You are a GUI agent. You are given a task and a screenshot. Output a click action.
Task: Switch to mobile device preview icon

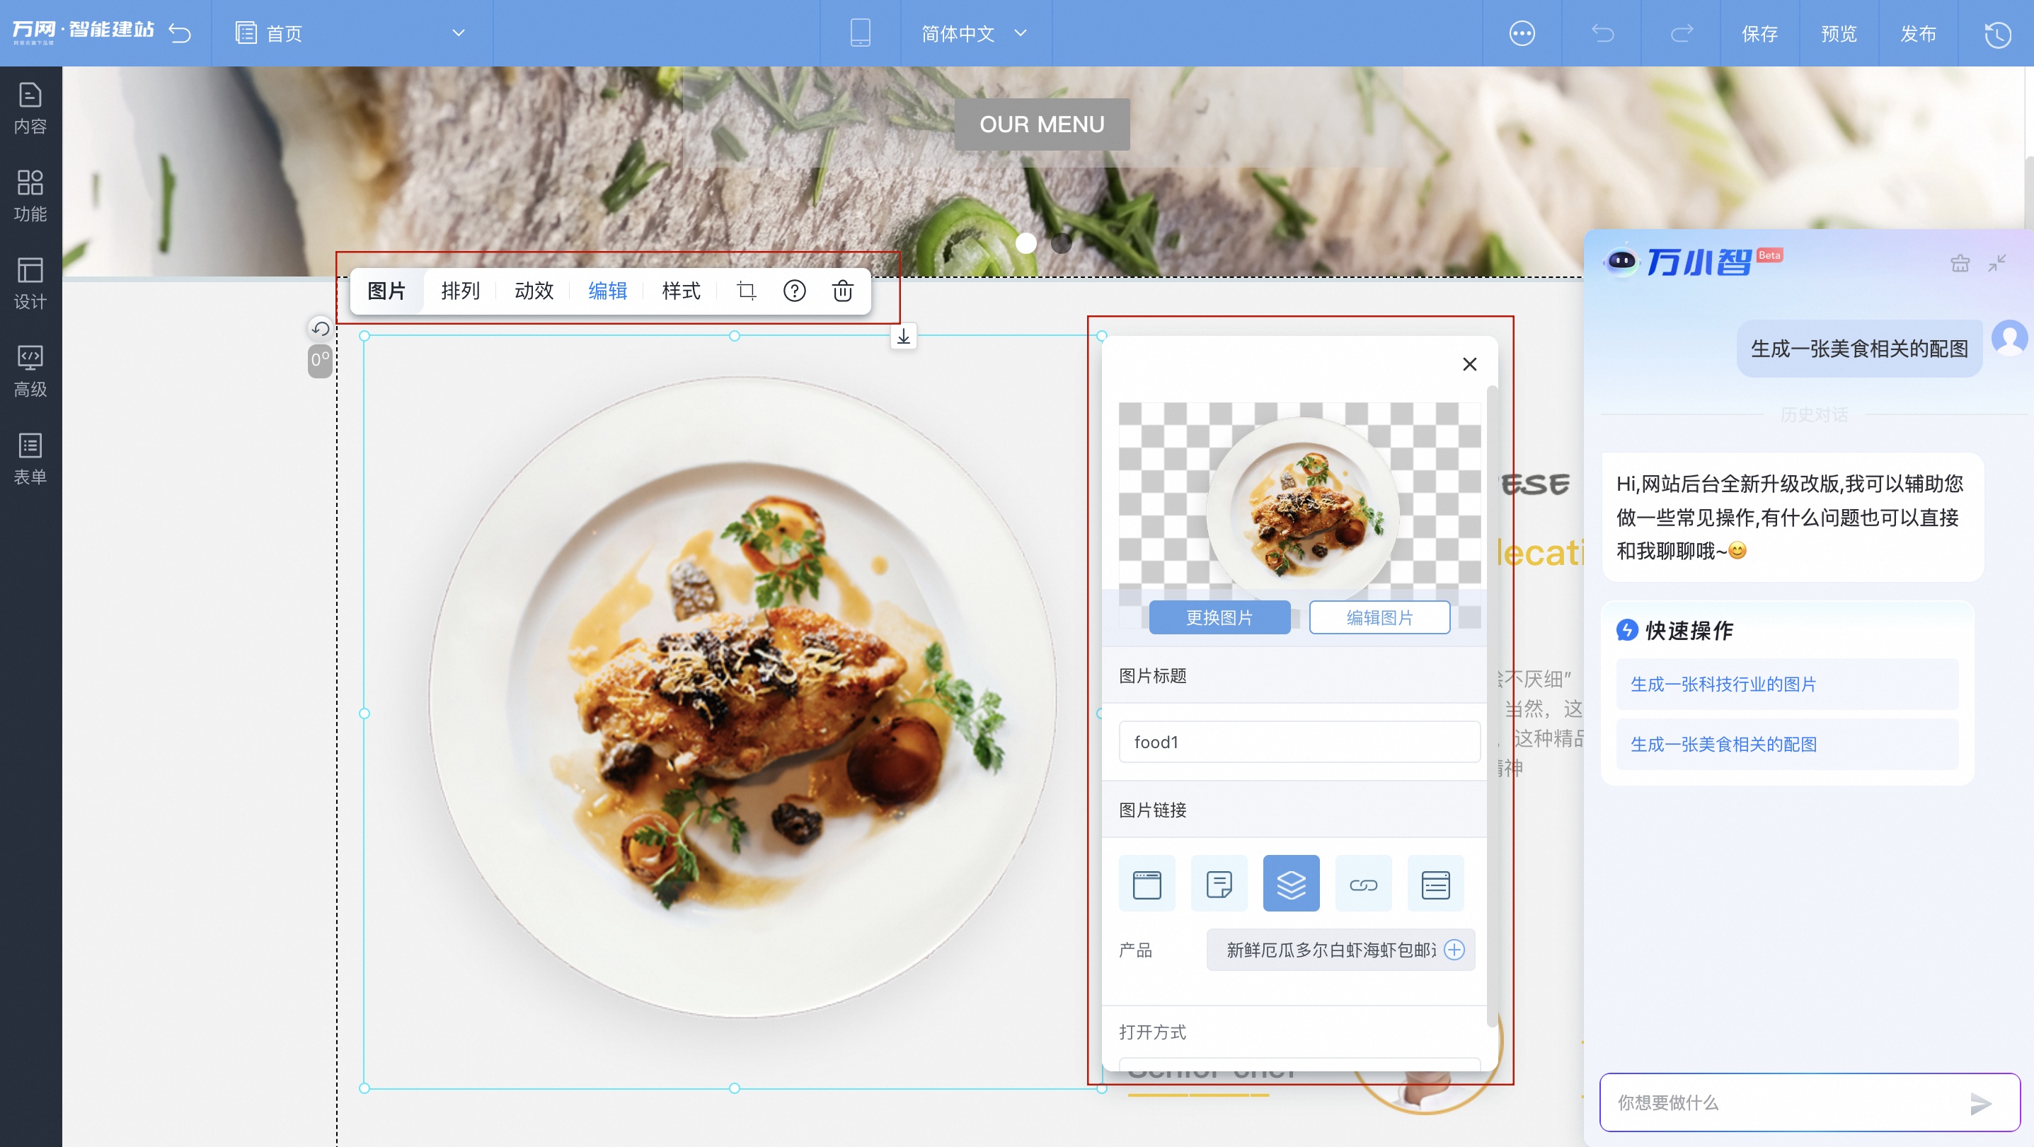pyautogui.click(x=860, y=33)
